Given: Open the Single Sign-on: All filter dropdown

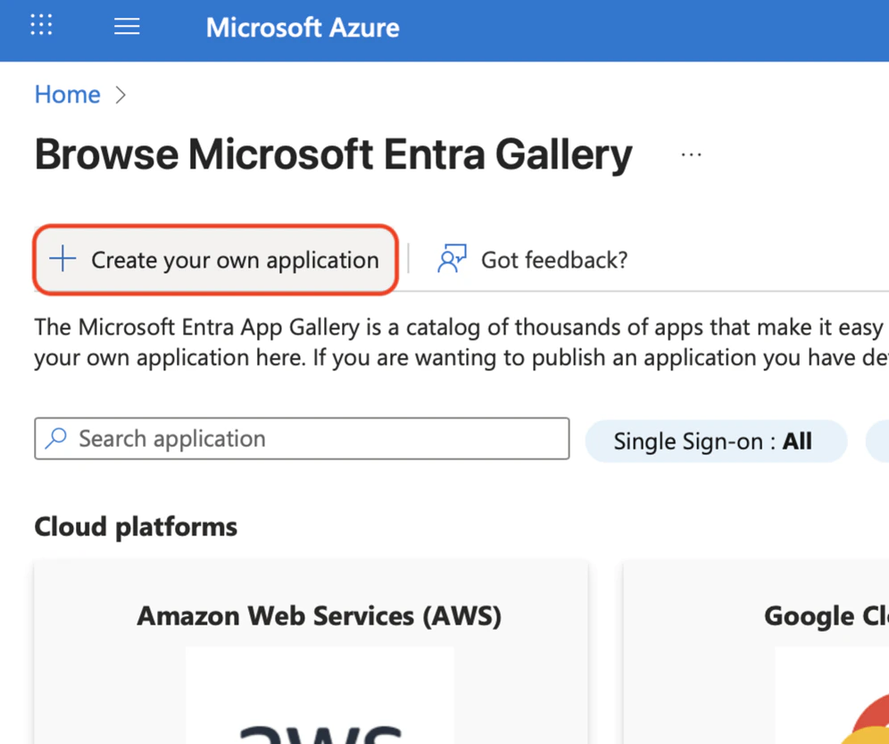Looking at the screenshot, I should click(x=716, y=441).
